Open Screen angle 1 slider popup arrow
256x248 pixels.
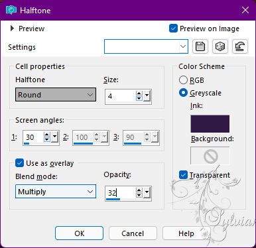point(54,137)
